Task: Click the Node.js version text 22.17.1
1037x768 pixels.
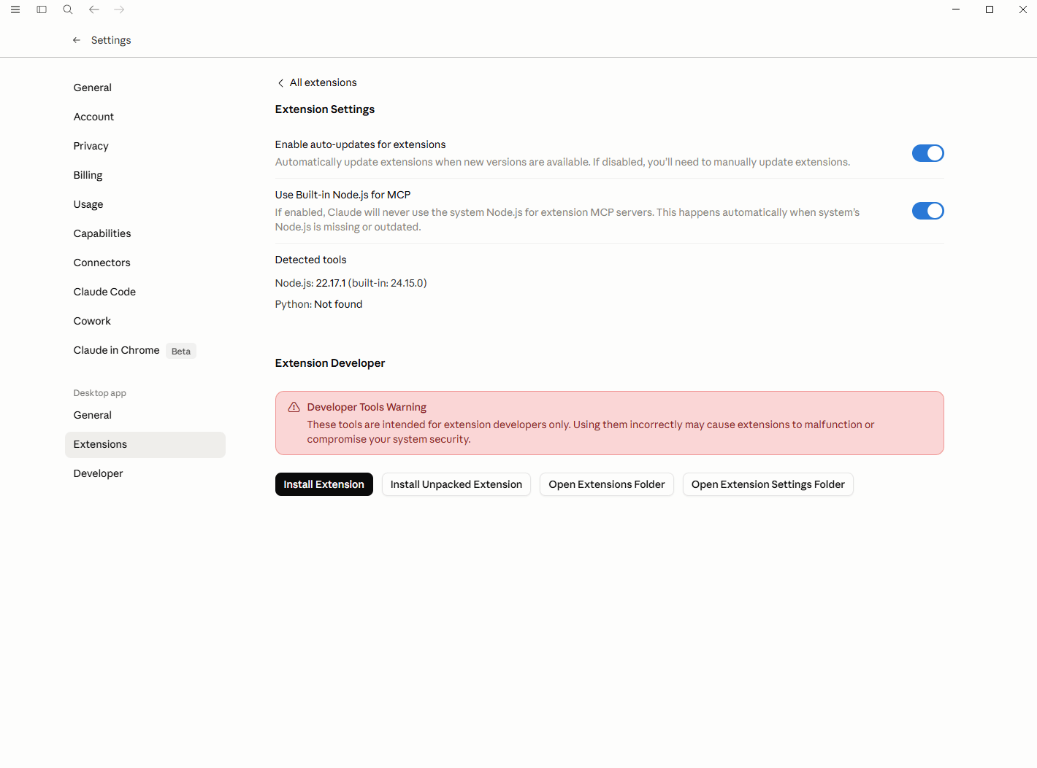Action: 331,283
